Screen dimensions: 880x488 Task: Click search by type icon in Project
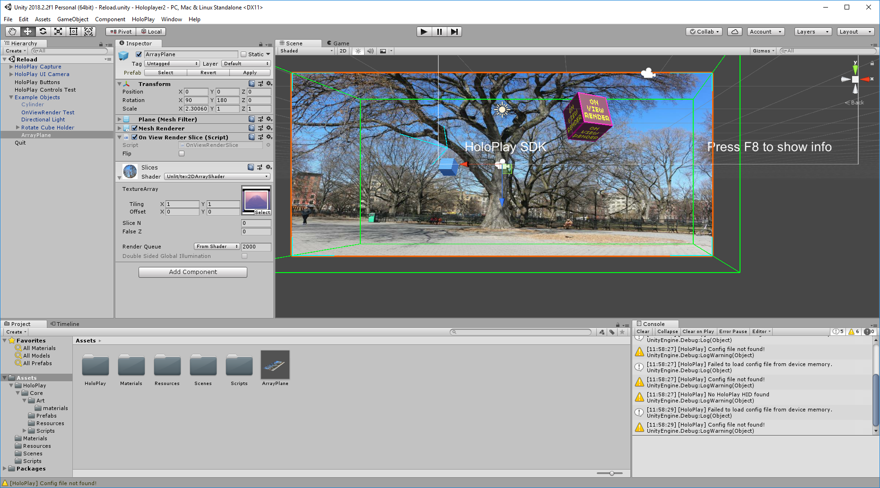pos(601,332)
